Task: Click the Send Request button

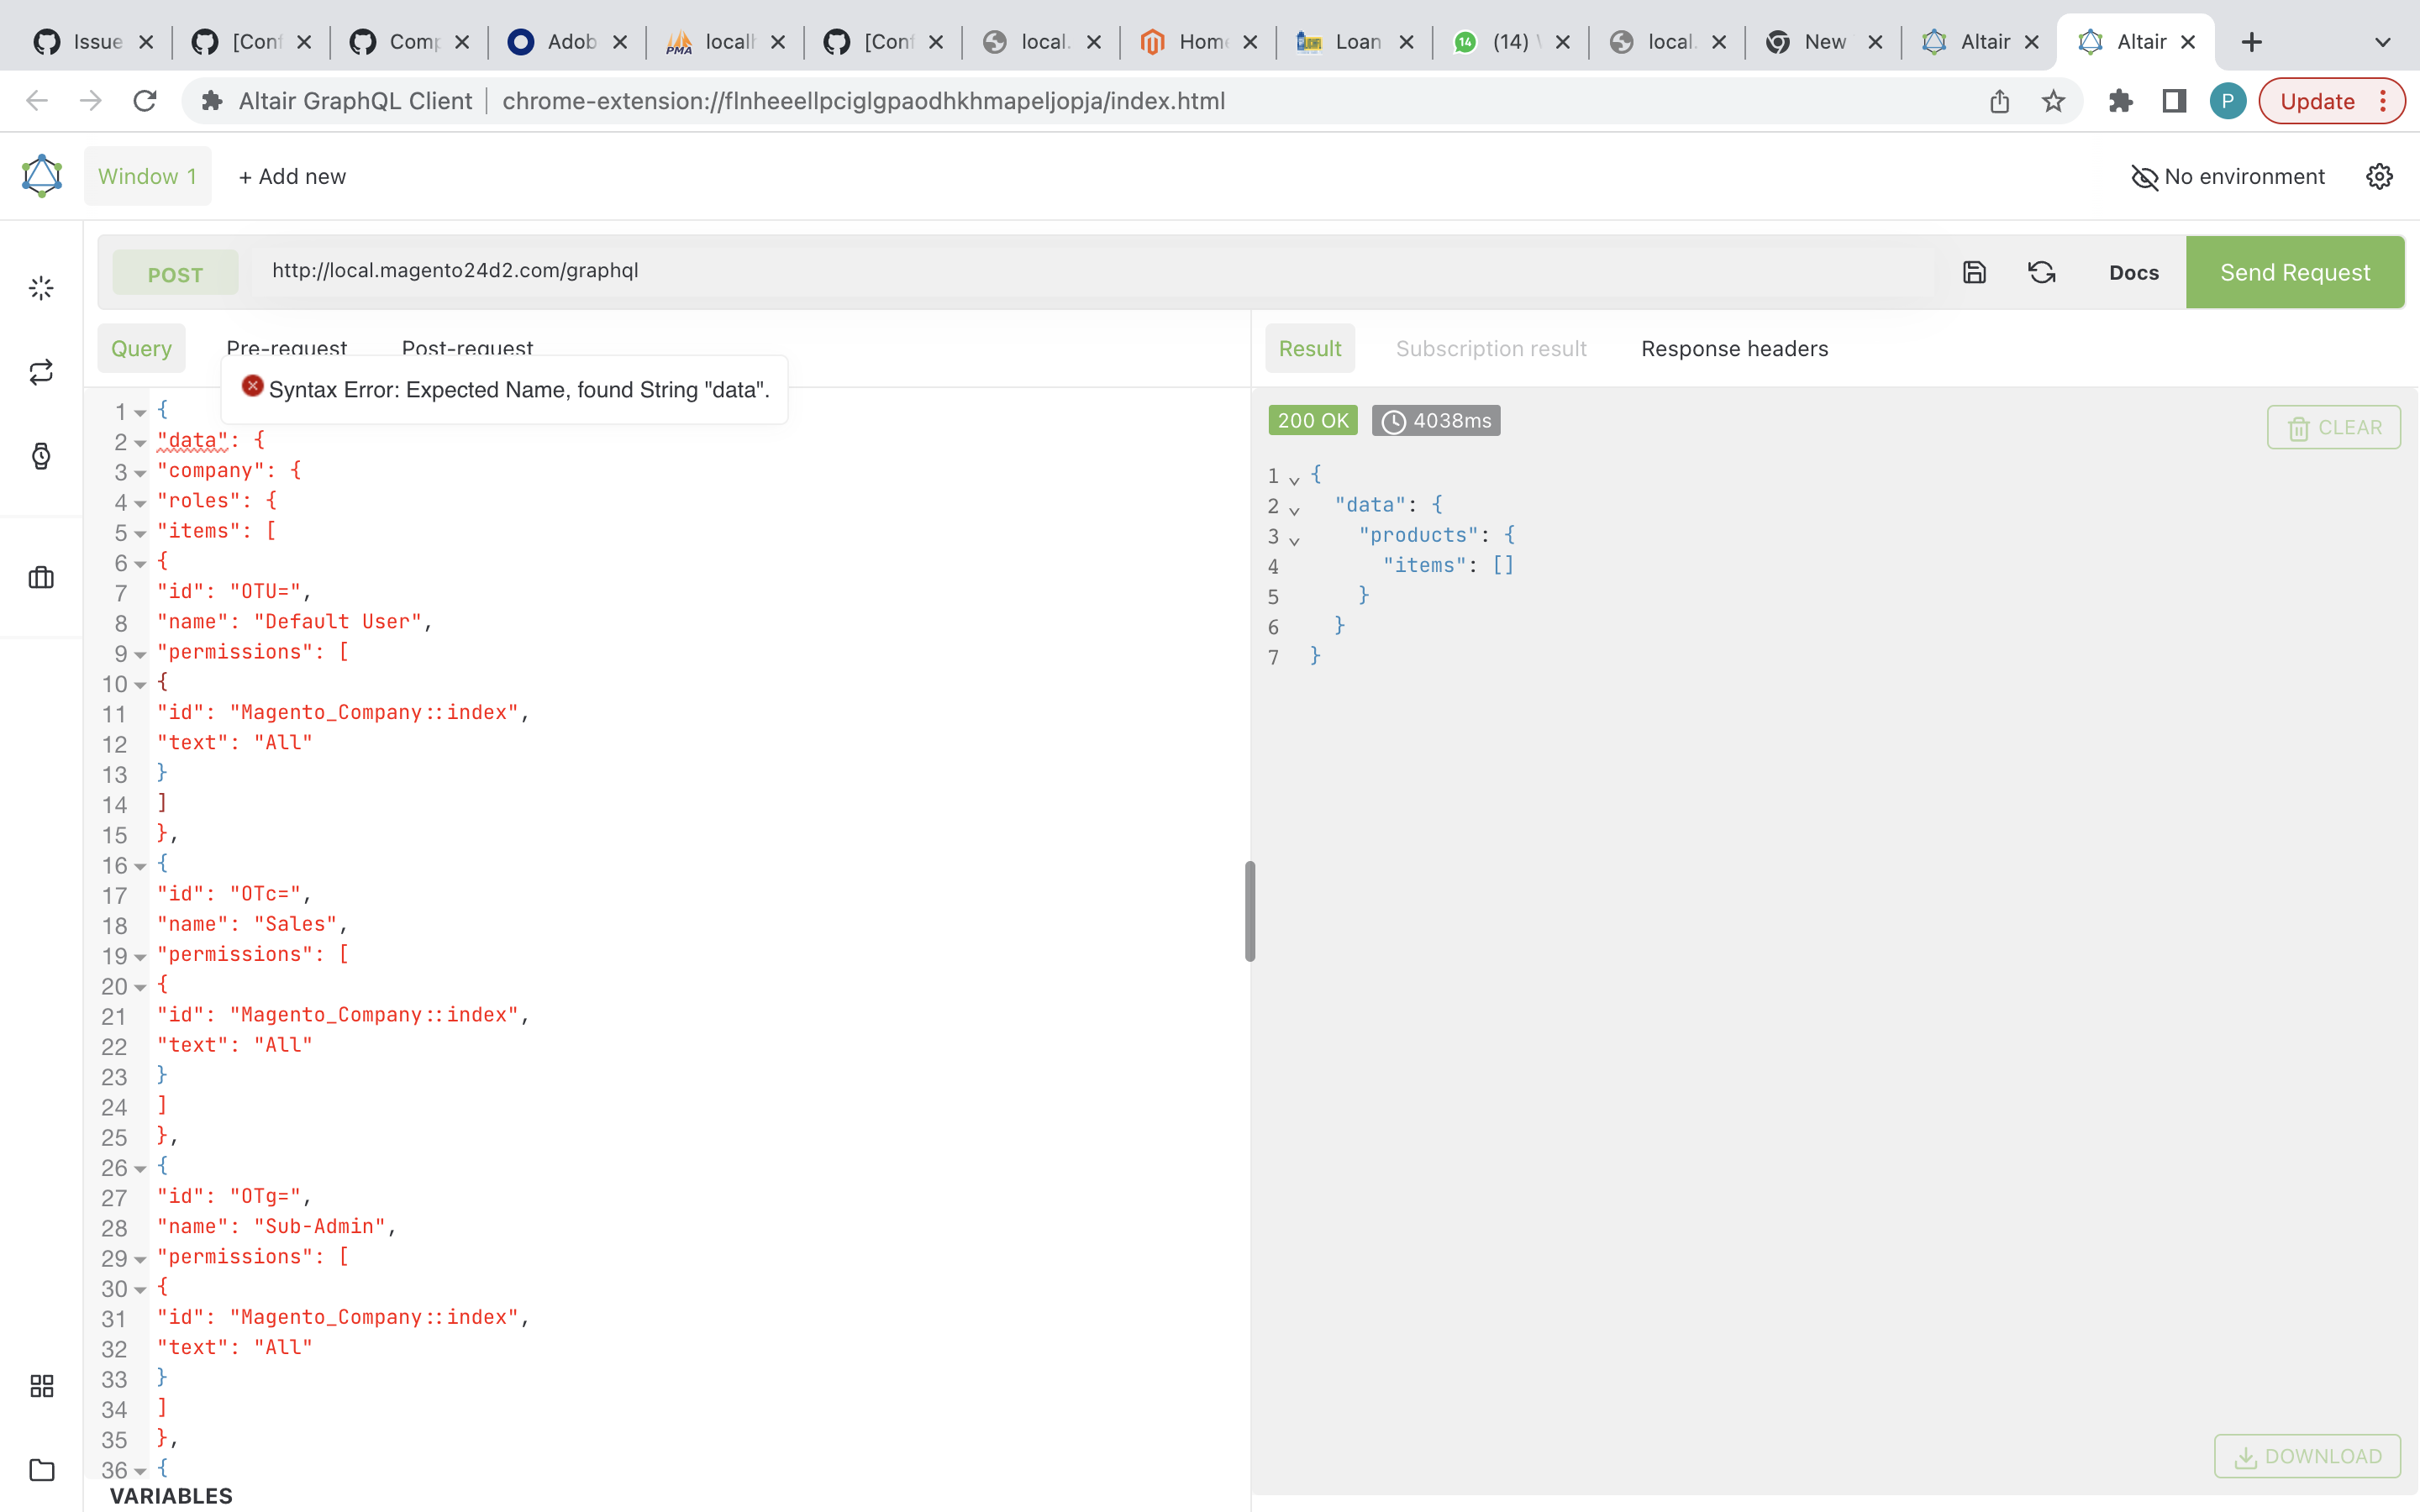Action: (2294, 272)
